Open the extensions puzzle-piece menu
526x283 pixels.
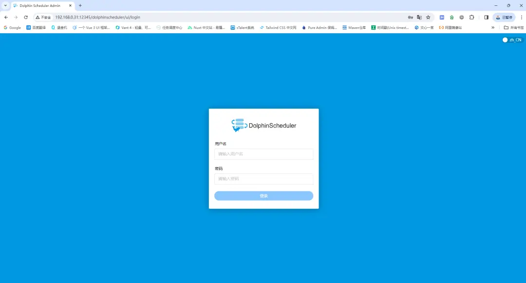click(471, 18)
